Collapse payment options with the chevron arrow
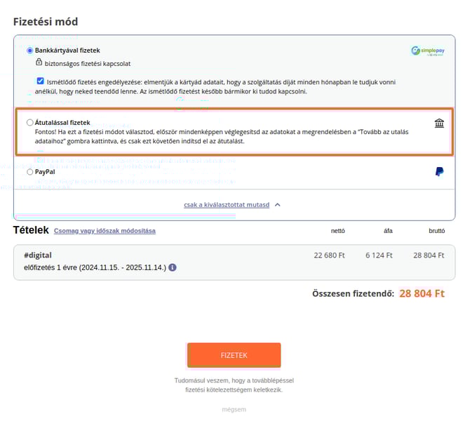The height and width of the screenshot is (433, 470). (x=278, y=205)
